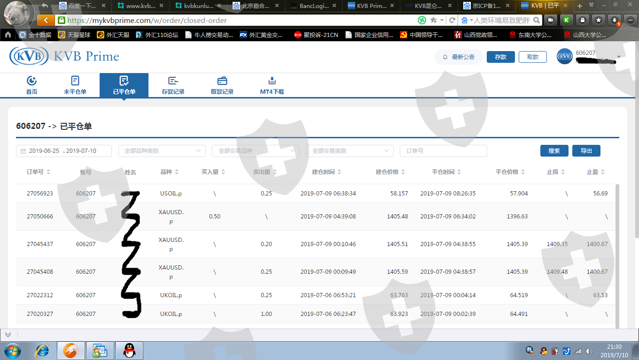Image resolution: width=639 pixels, height=360 pixels.
Task: Click the volume icon in system tray
Action: (589, 351)
